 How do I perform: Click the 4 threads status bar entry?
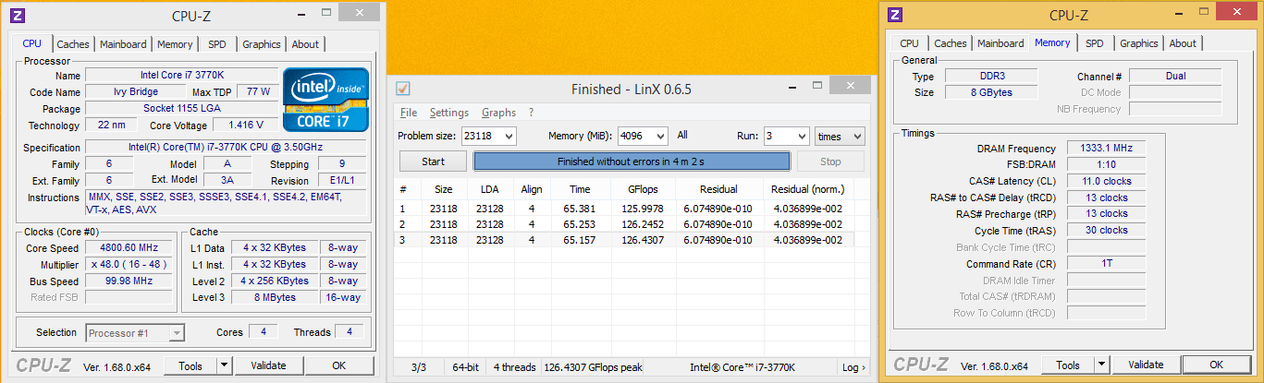[514, 367]
